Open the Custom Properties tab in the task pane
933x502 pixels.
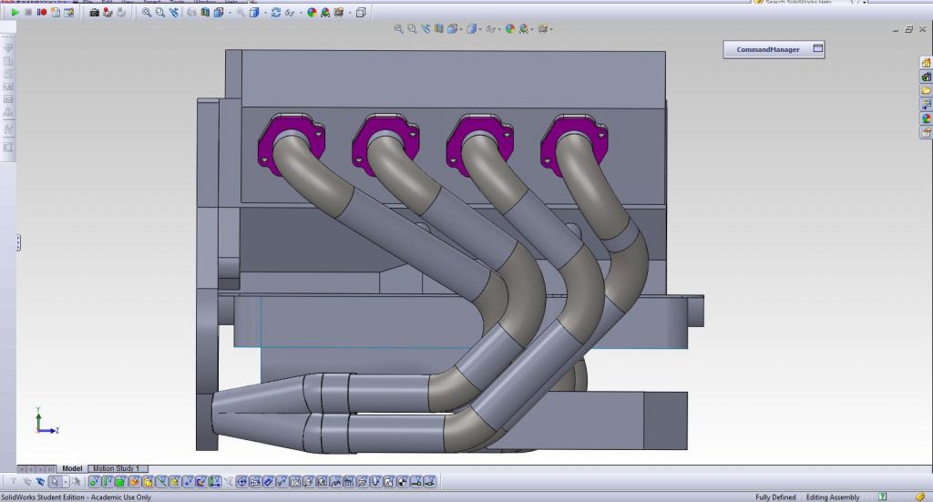926,133
